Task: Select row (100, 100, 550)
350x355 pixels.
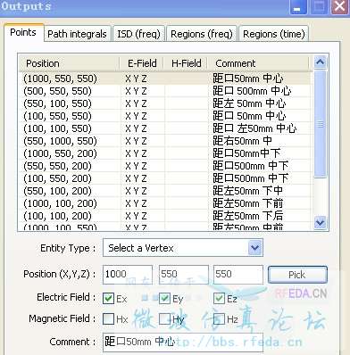Action: 165,128
